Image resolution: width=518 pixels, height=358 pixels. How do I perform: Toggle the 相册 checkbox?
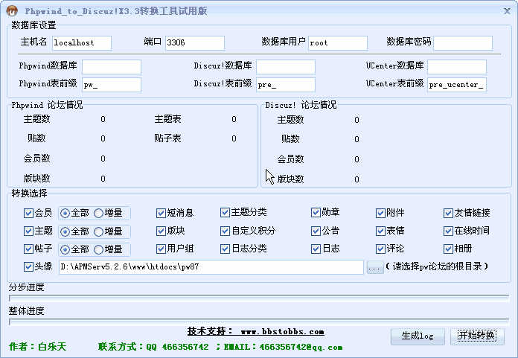pos(448,249)
